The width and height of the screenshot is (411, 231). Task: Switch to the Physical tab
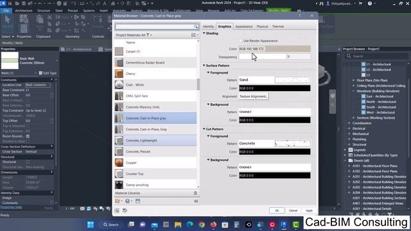tap(262, 26)
